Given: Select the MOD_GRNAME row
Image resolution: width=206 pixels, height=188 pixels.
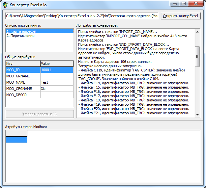Looking at the screenshot, I should 23,76.
